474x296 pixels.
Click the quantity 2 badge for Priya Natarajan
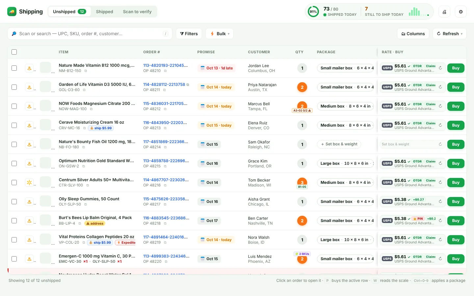[302, 87]
